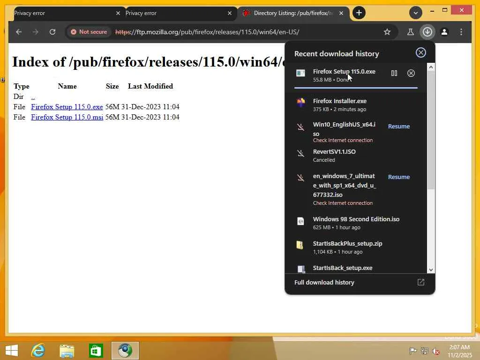Resume the Win10_EnglishUS_x64.iso download

[399, 127]
